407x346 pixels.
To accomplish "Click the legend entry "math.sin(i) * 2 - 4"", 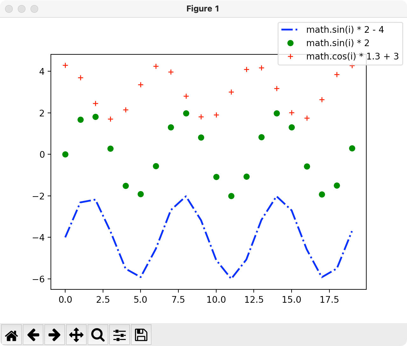I will tap(345, 30).
